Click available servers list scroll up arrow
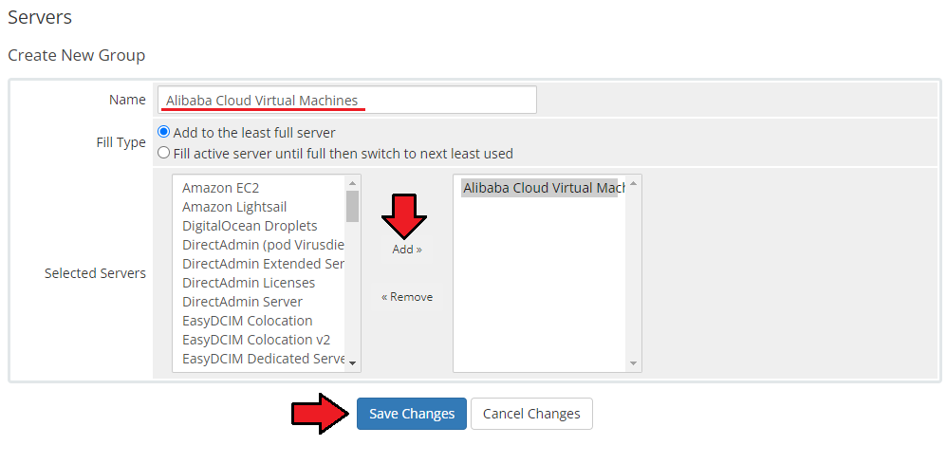Viewport: 947px width, 464px height. (353, 183)
